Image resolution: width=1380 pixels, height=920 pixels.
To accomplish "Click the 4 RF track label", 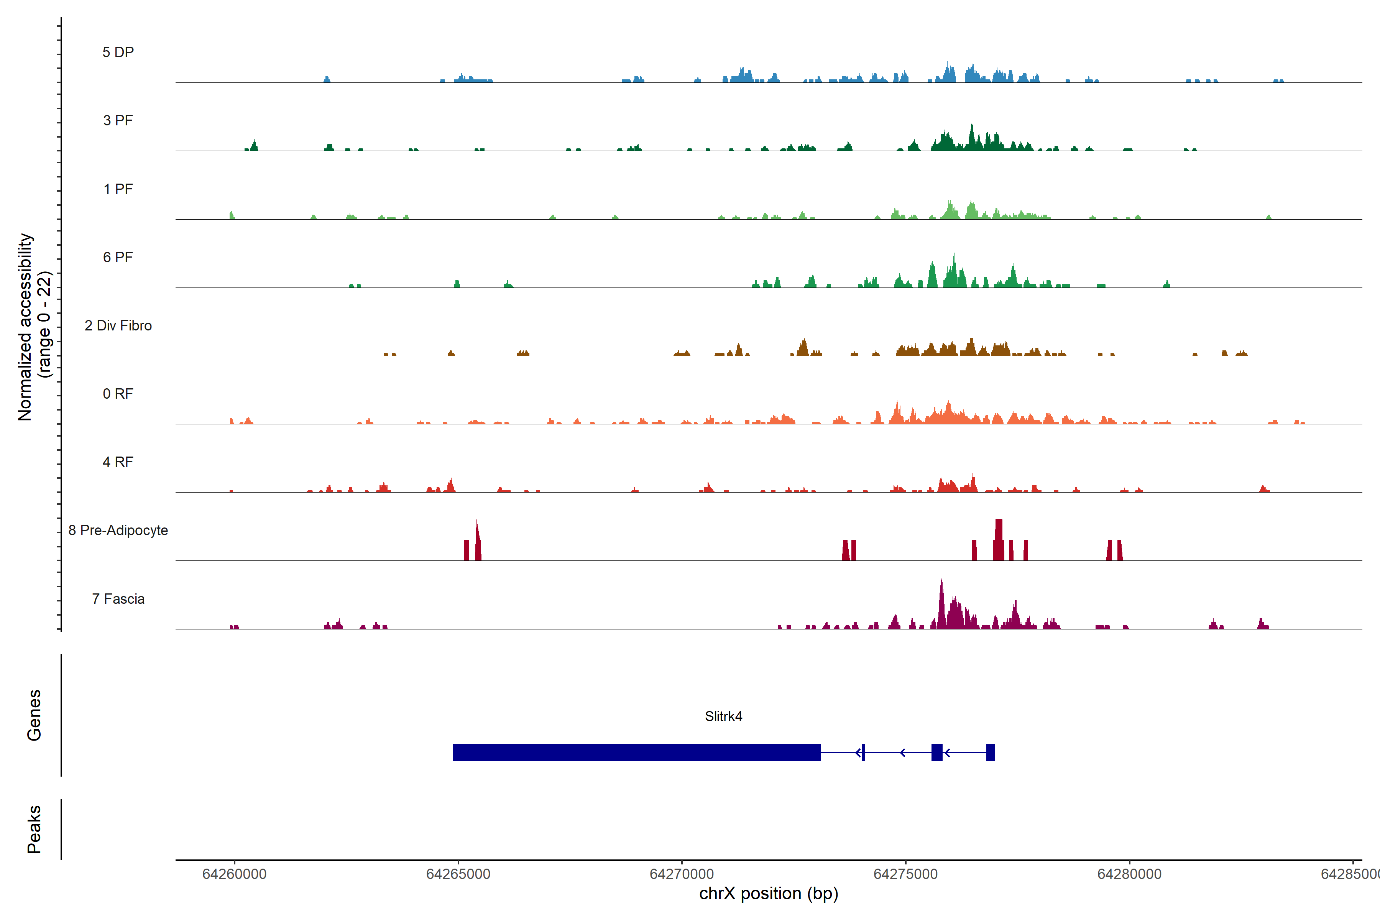I will click(118, 462).
